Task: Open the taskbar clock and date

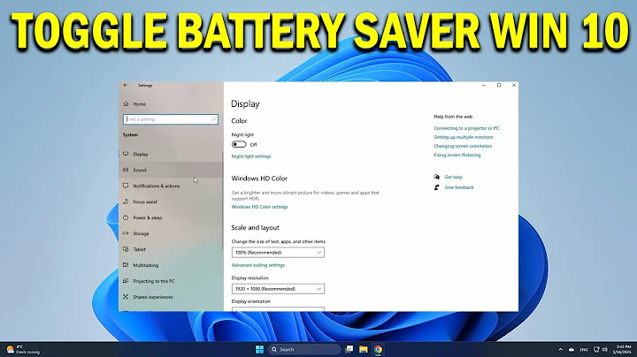Action: (x=622, y=349)
